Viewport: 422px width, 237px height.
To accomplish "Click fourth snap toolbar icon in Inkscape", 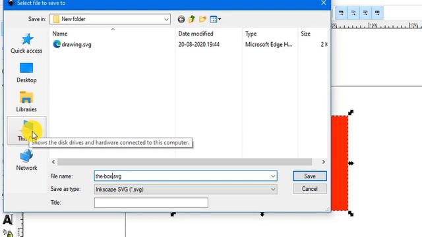I will (377, 13).
